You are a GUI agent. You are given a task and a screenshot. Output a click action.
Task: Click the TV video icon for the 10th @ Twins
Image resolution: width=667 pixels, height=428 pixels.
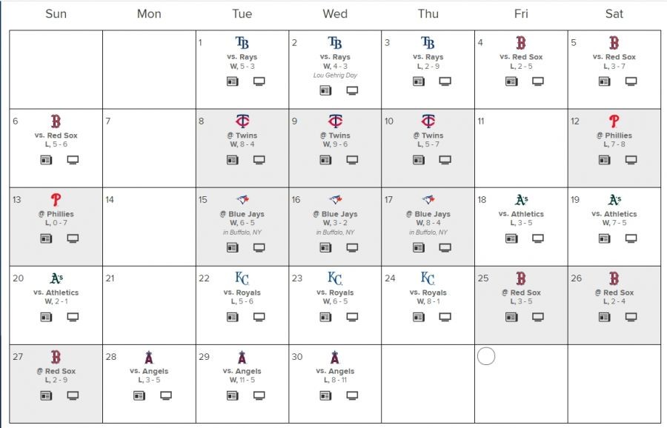point(445,160)
